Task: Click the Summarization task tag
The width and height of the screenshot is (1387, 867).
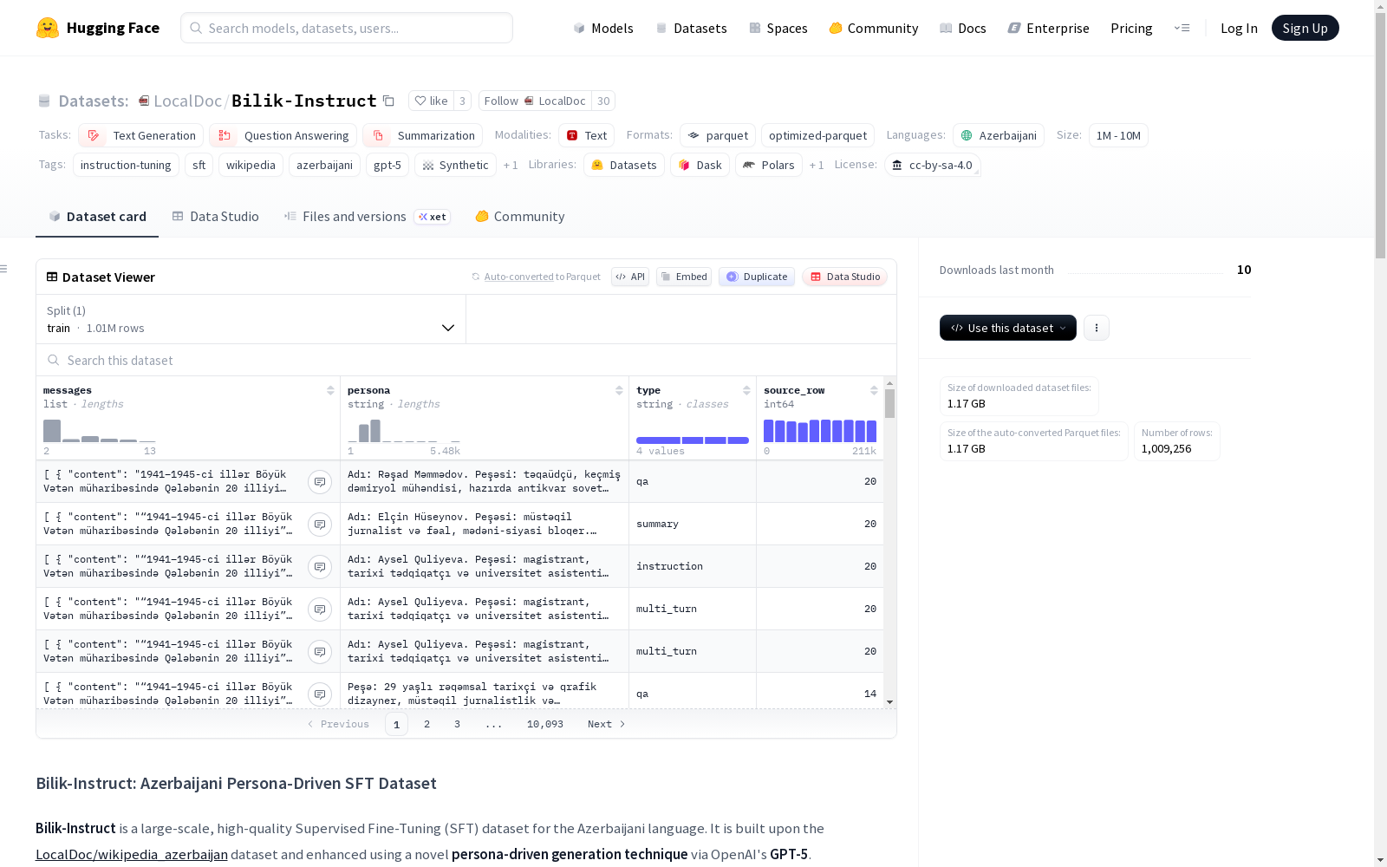Action: pyautogui.click(x=423, y=135)
